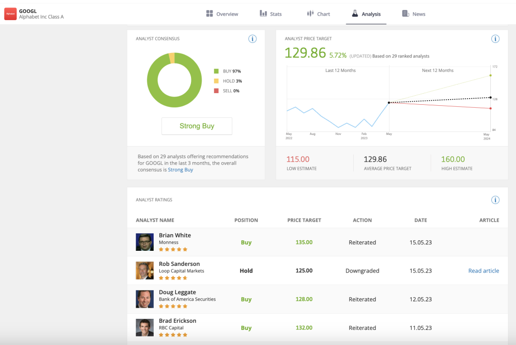The width and height of the screenshot is (516, 345).
Task: Open the News tab
Action: (x=414, y=14)
